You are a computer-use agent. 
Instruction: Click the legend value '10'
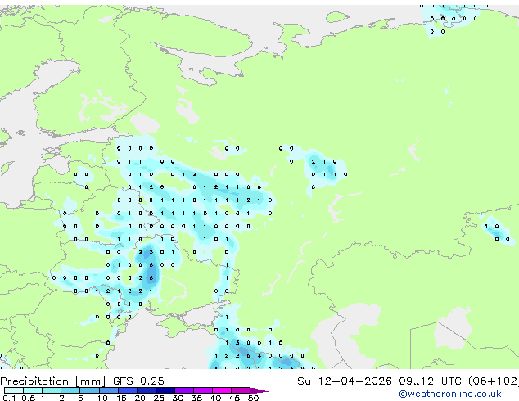(x=102, y=398)
